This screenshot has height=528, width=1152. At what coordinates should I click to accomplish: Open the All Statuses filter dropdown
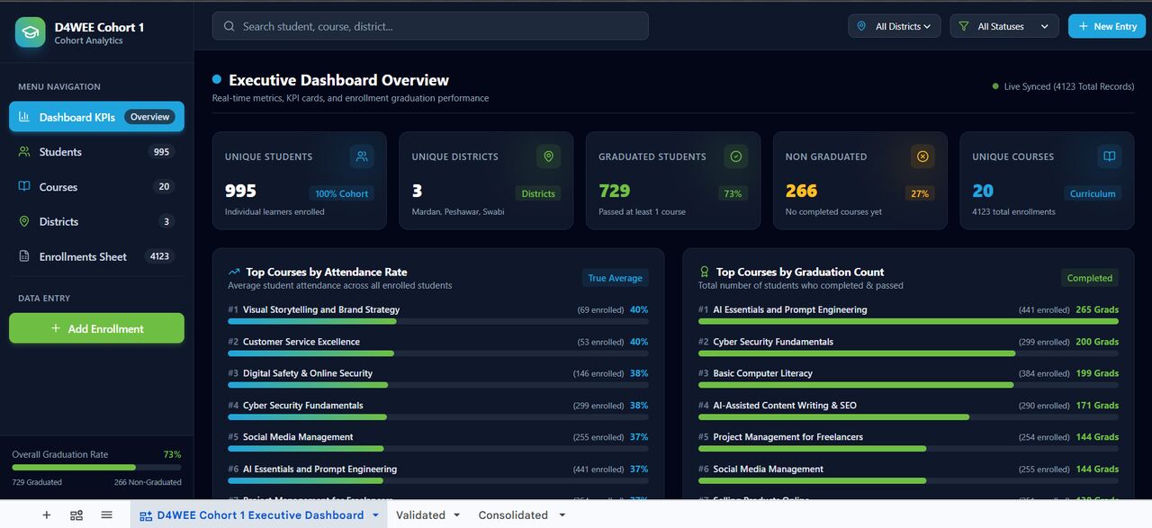(x=1004, y=26)
